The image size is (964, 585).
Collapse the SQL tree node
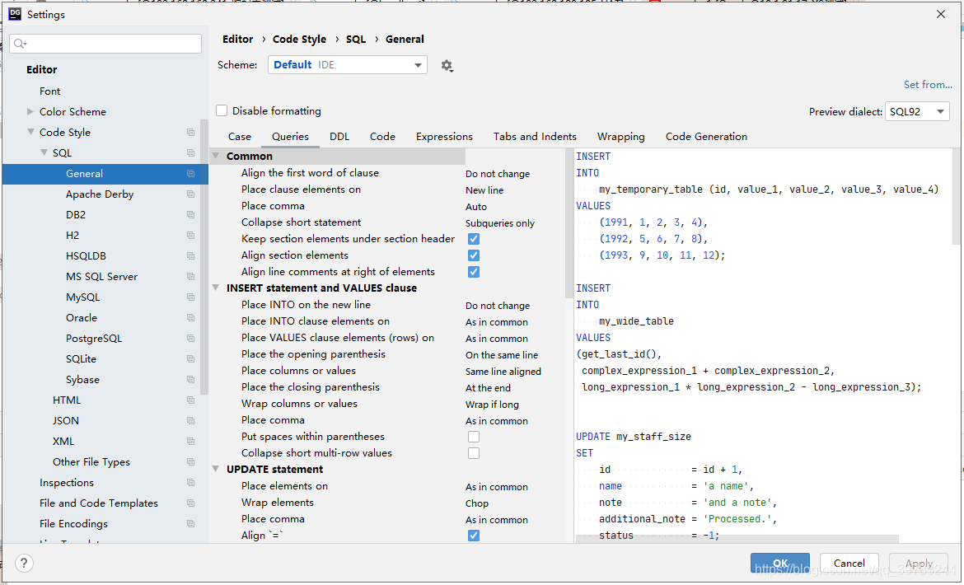tap(44, 152)
